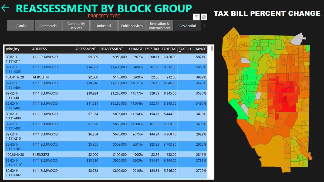Click the 2816% tax bill change value
This screenshot has width=324, height=182.
(x=201, y=155)
